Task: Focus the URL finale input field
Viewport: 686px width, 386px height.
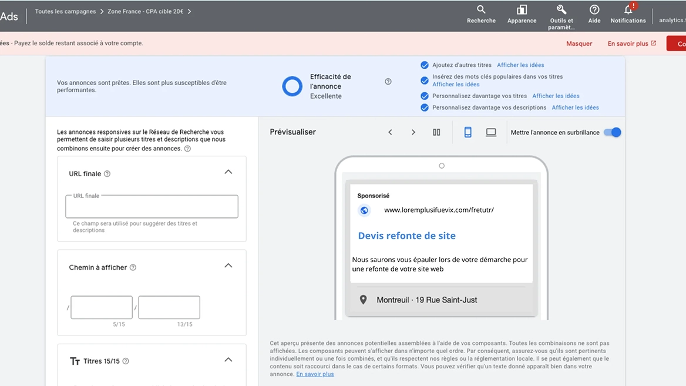Action: point(152,207)
